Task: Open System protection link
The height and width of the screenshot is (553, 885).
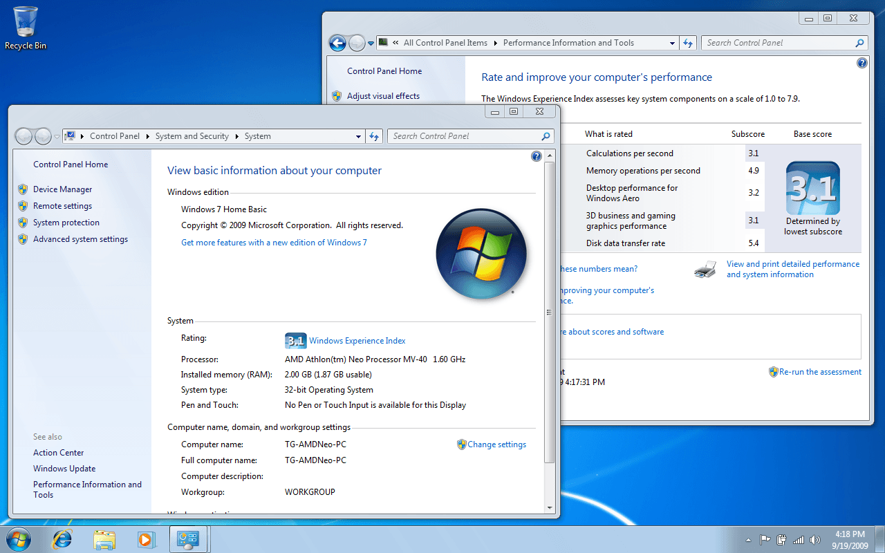Action: [x=66, y=223]
